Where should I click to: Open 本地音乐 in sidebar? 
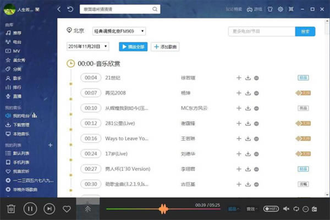[17, 134]
